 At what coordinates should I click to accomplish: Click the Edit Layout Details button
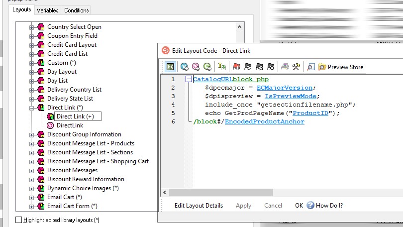point(199,205)
